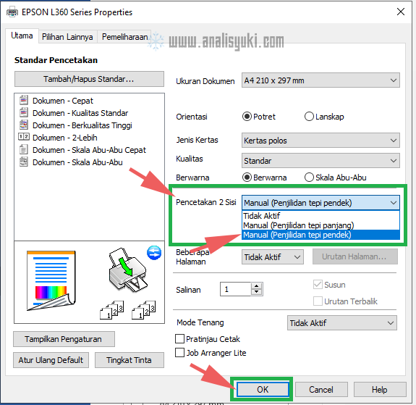
Task: Decrease Salinan with the down stepper arrow
Action: click(256, 292)
